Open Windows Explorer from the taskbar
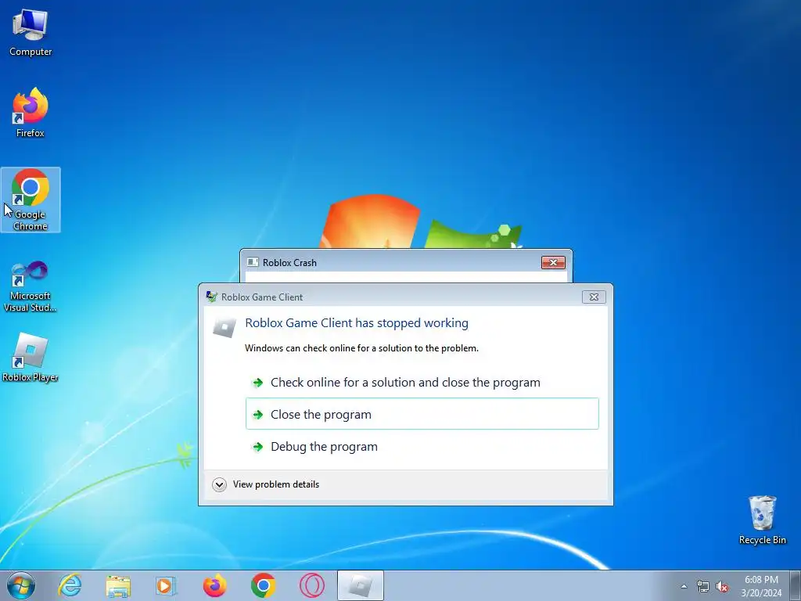801x601 pixels. click(118, 585)
